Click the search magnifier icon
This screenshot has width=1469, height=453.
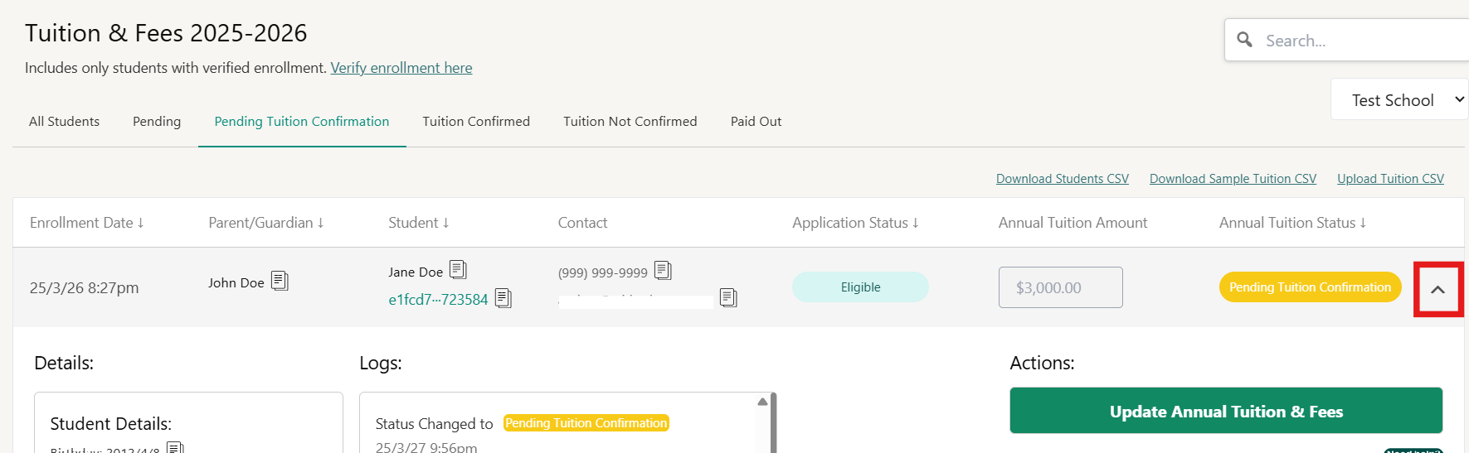coord(1244,40)
